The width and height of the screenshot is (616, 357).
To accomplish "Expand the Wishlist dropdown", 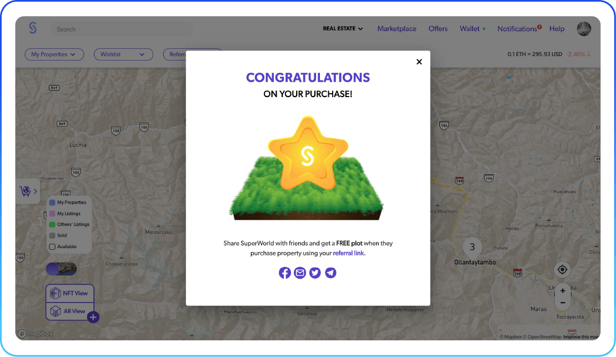I will pyautogui.click(x=123, y=54).
